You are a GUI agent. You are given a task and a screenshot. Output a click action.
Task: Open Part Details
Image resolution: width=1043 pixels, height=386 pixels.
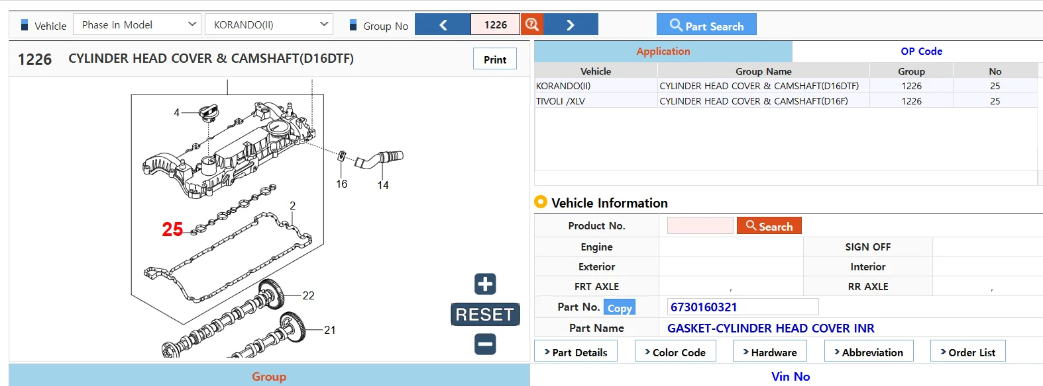576,352
